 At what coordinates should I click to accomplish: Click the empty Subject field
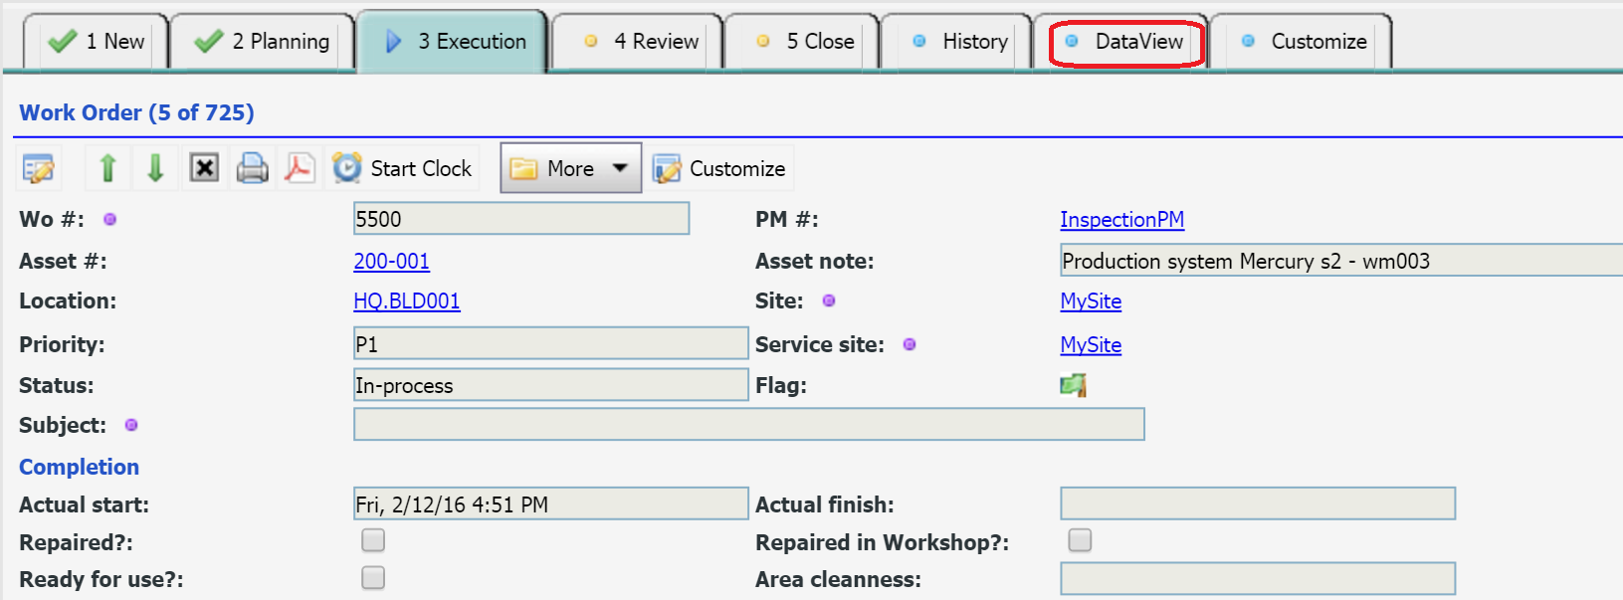tap(749, 424)
